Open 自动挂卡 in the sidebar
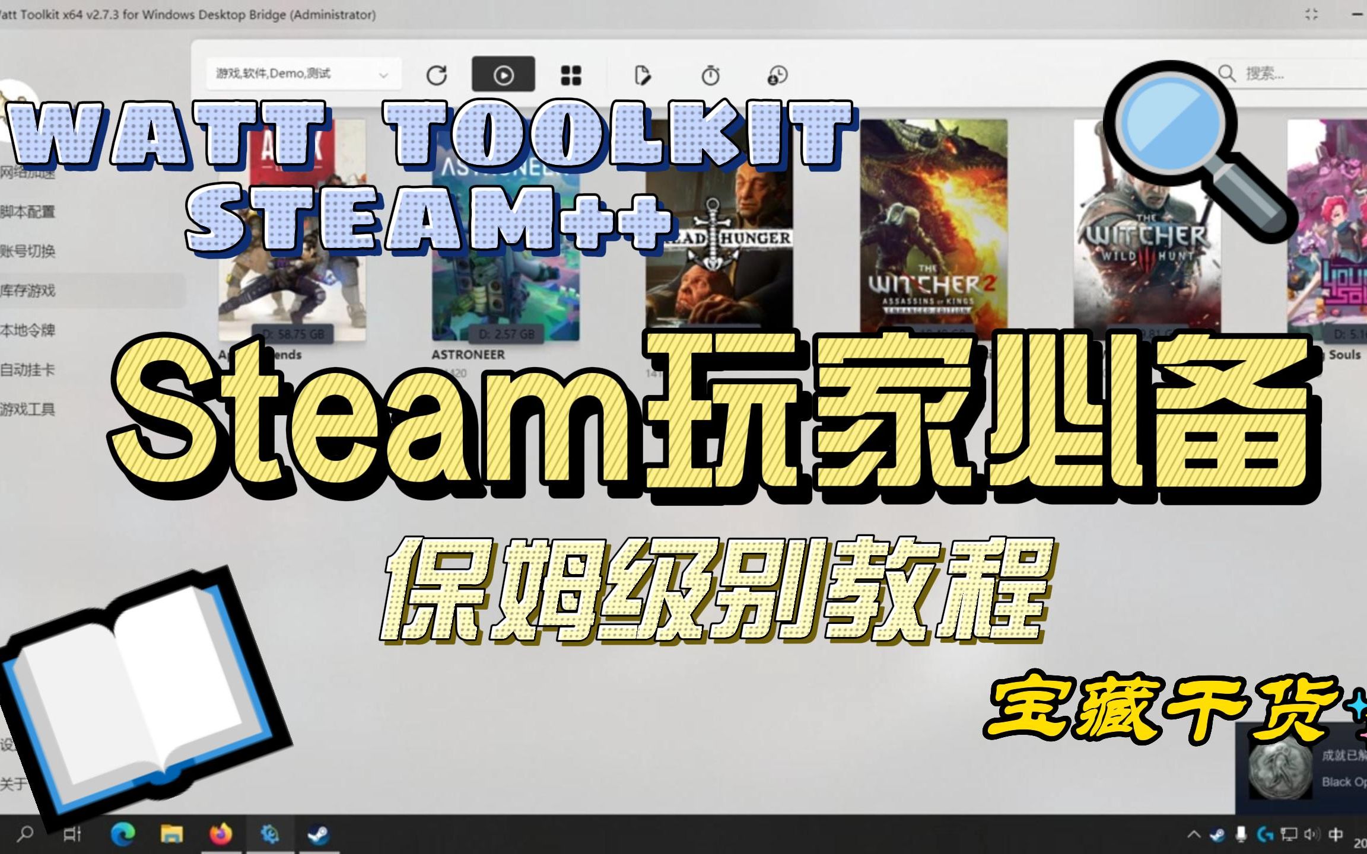Screen dimensions: 1367x854 tap(28, 370)
